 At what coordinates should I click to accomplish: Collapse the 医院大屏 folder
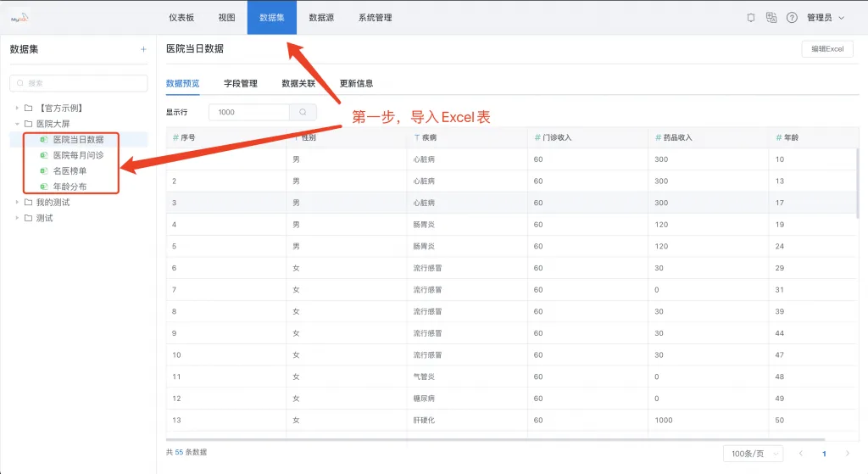[x=17, y=124]
